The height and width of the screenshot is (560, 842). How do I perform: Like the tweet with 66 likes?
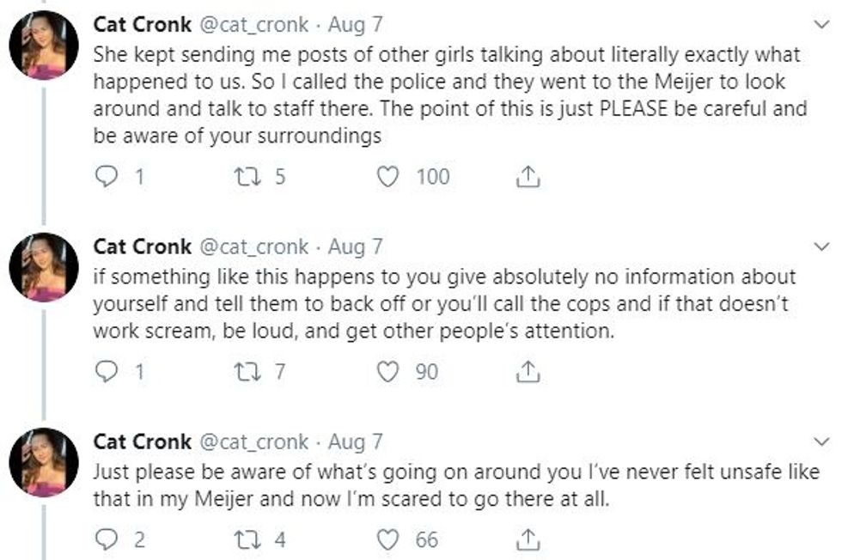point(389,540)
